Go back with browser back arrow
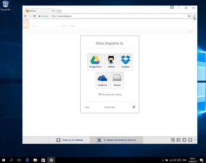 [x=25, y=16]
